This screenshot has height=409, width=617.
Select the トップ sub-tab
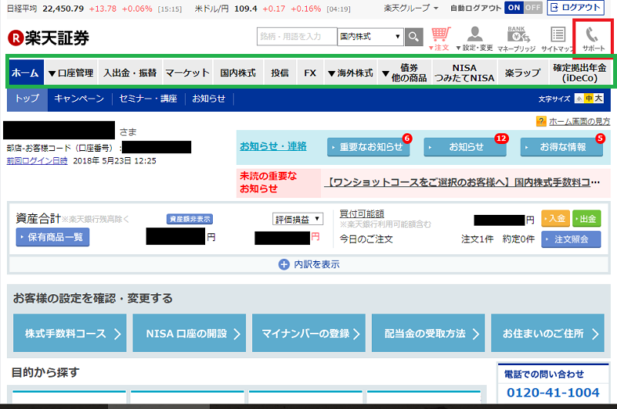coord(27,99)
